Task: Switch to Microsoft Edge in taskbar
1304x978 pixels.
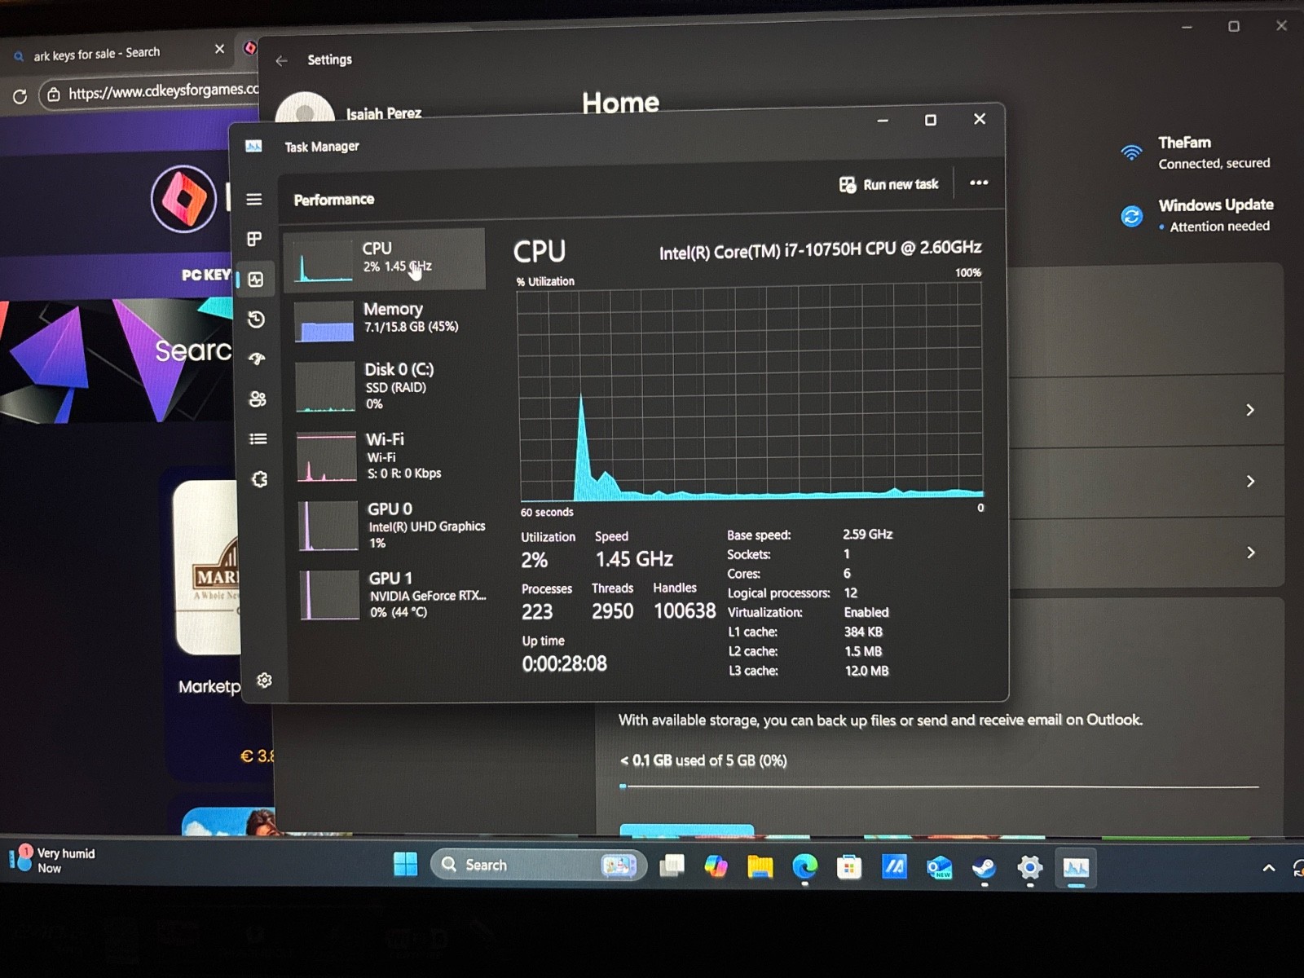Action: (x=804, y=867)
